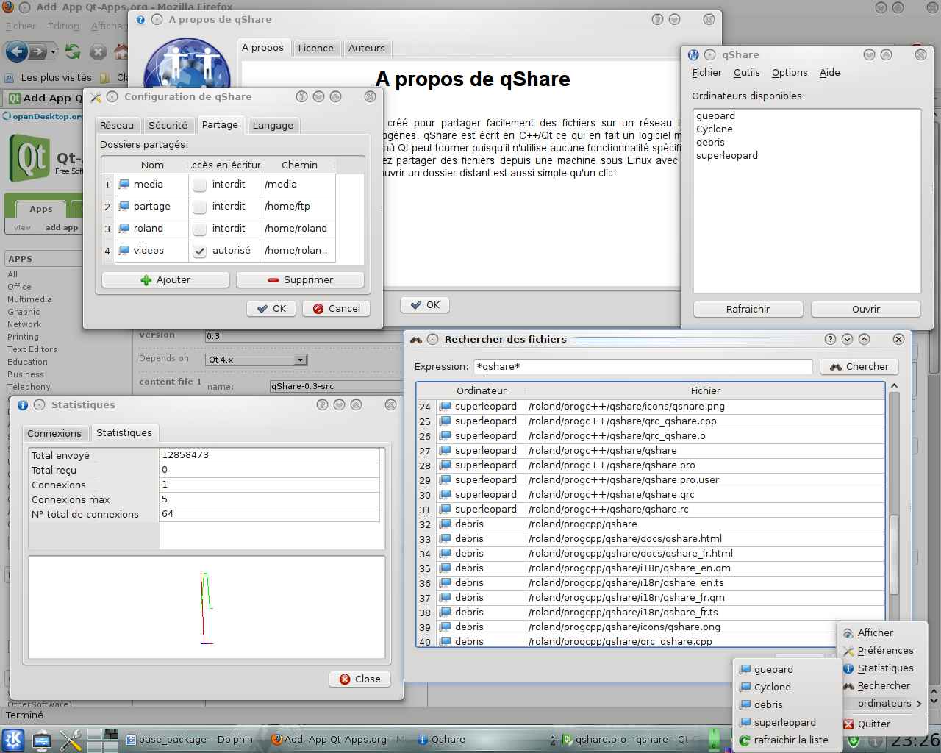The height and width of the screenshot is (753, 941).
Task: Toggle write access checkbox for partage folder
Action: pos(199,207)
